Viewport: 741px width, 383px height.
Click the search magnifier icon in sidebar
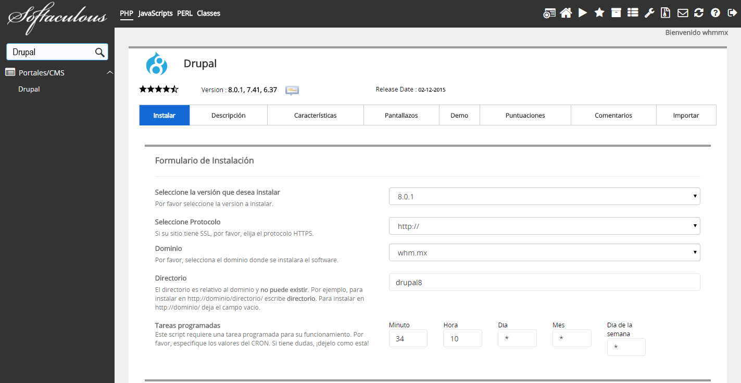pyautogui.click(x=99, y=52)
